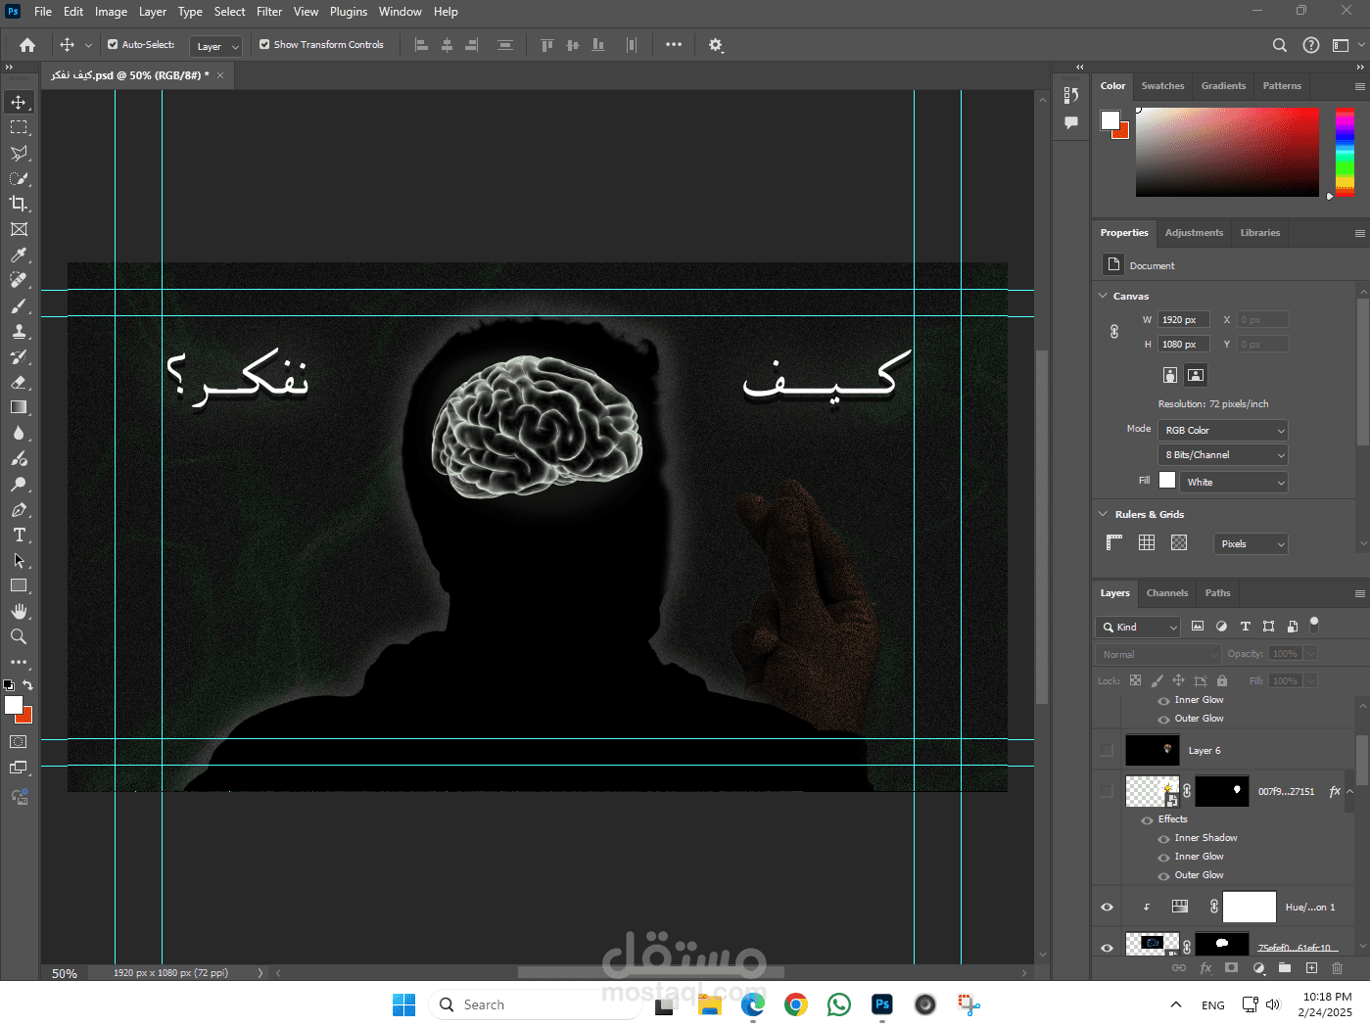The width and height of the screenshot is (1370, 1027).
Task: Toggle the Auto-Select checkbox
Action: [113, 45]
